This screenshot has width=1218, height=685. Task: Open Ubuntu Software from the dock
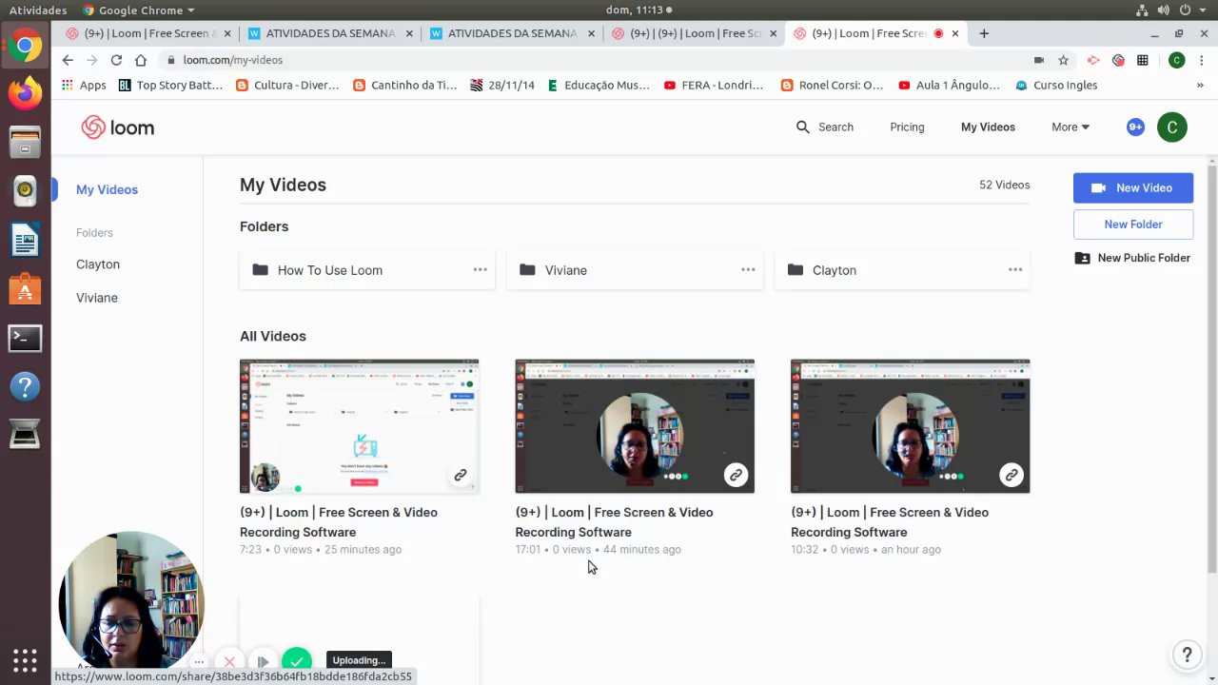[25, 288]
